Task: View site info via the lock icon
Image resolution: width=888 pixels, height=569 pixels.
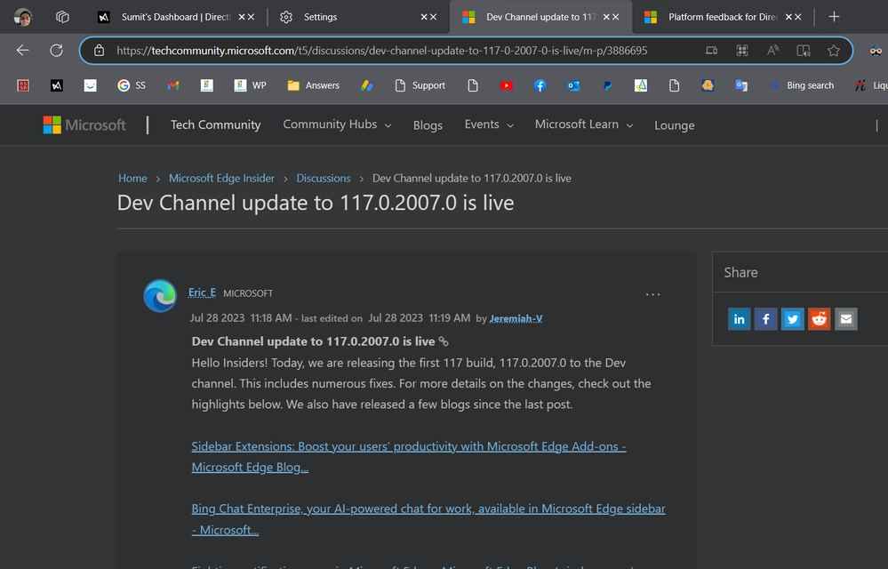Action: point(99,51)
